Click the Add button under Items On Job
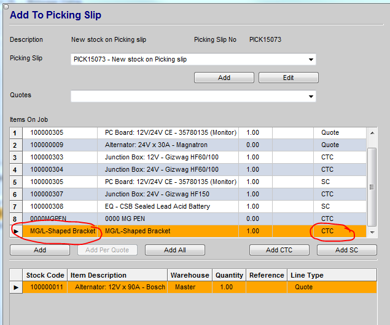390x325 pixels. coord(40,250)
